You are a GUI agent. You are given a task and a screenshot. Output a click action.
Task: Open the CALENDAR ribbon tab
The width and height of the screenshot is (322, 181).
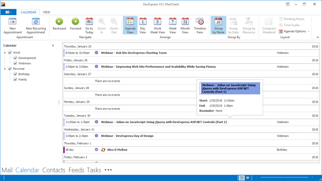tap(29, 12)
